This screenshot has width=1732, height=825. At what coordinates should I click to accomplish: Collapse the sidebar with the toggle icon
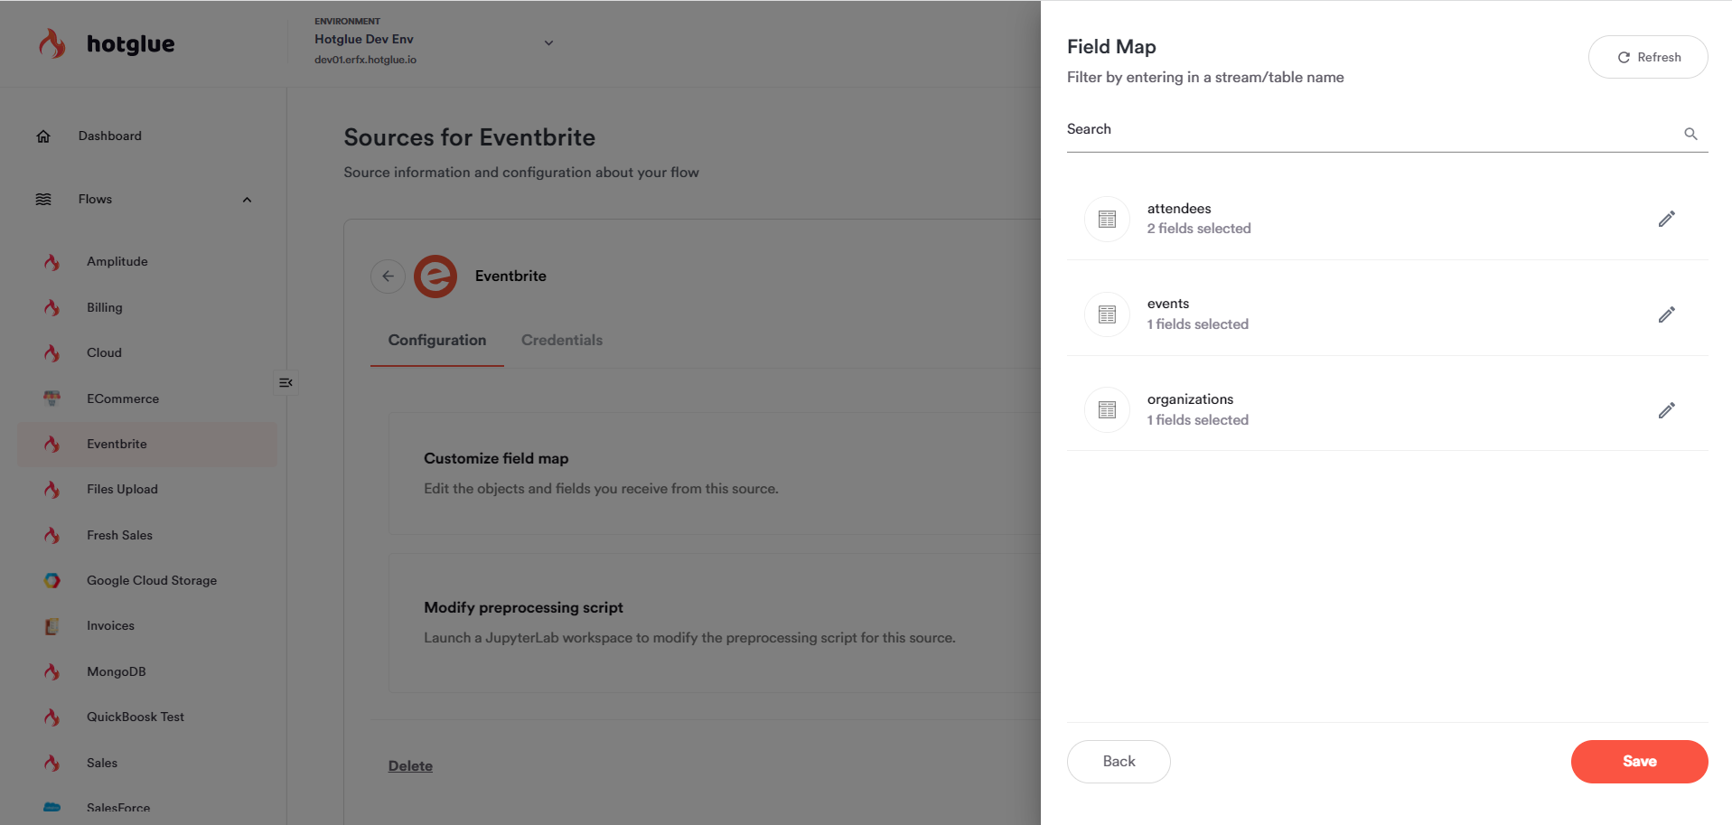[286, 383]
